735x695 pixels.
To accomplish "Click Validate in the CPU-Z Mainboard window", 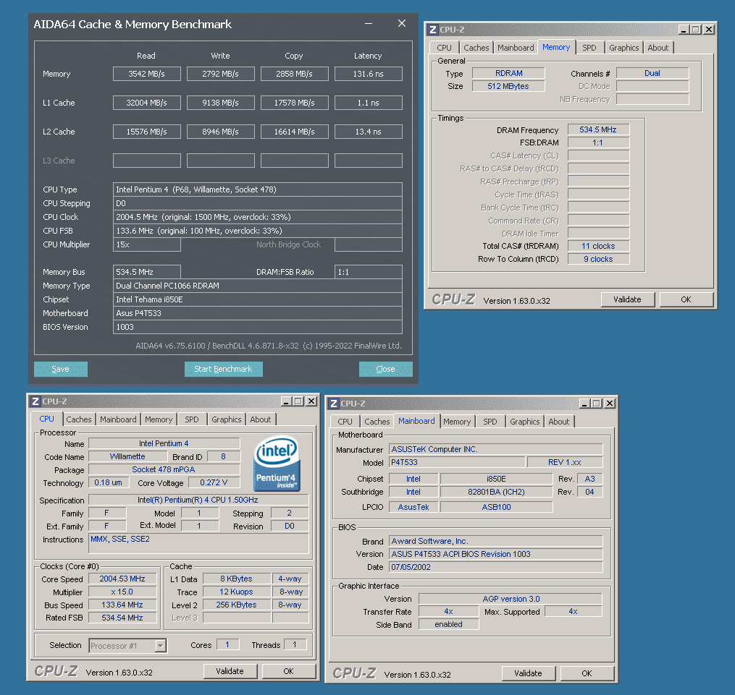I will (528, 673).
